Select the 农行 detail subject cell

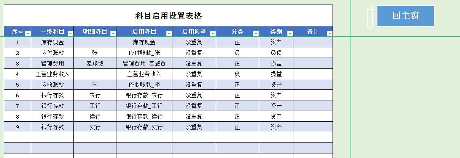[95, 95]
